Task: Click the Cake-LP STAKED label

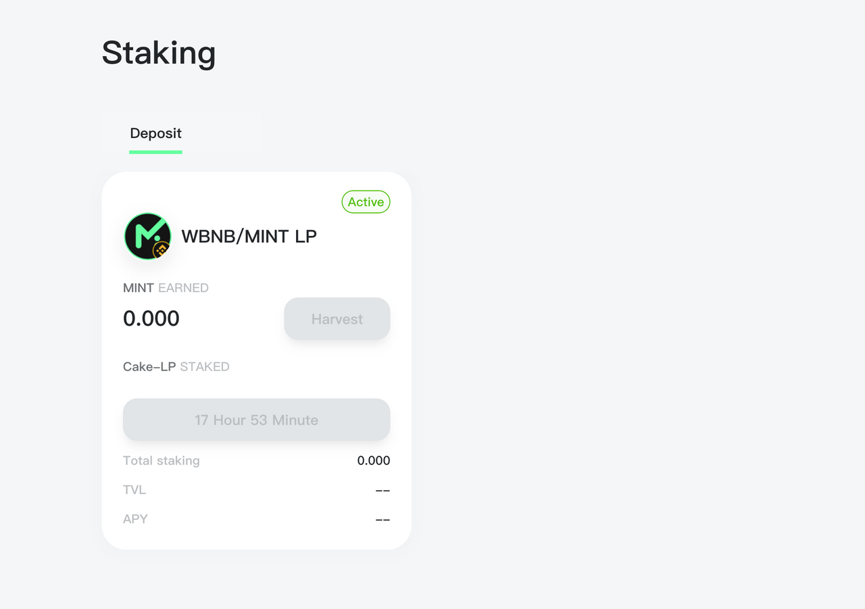Action: (x=176, y=367)
